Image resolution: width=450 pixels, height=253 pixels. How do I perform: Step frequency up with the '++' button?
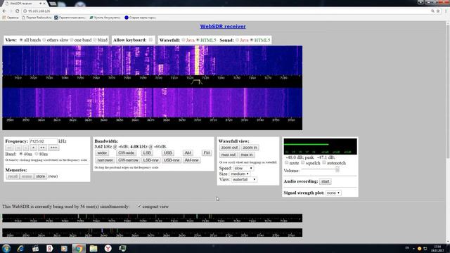(42, 148)
